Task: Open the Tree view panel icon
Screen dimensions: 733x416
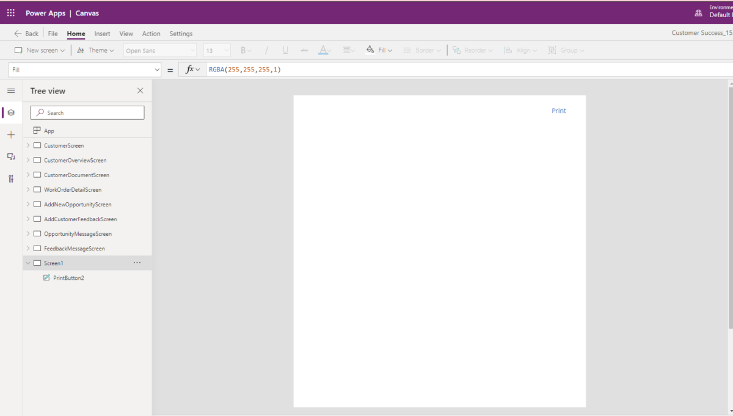Action: tap(11, 112)
